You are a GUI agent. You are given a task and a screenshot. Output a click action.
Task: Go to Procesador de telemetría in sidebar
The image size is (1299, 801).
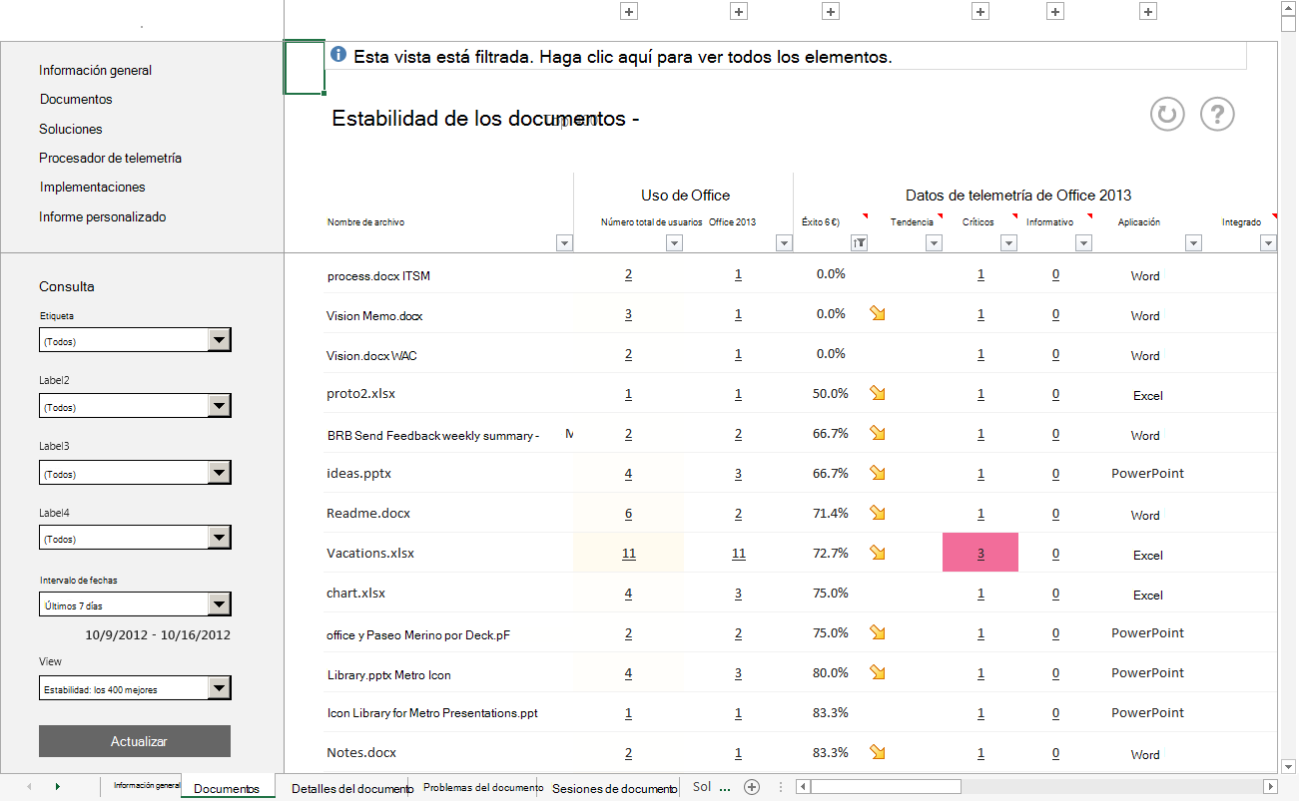point(111,158)
